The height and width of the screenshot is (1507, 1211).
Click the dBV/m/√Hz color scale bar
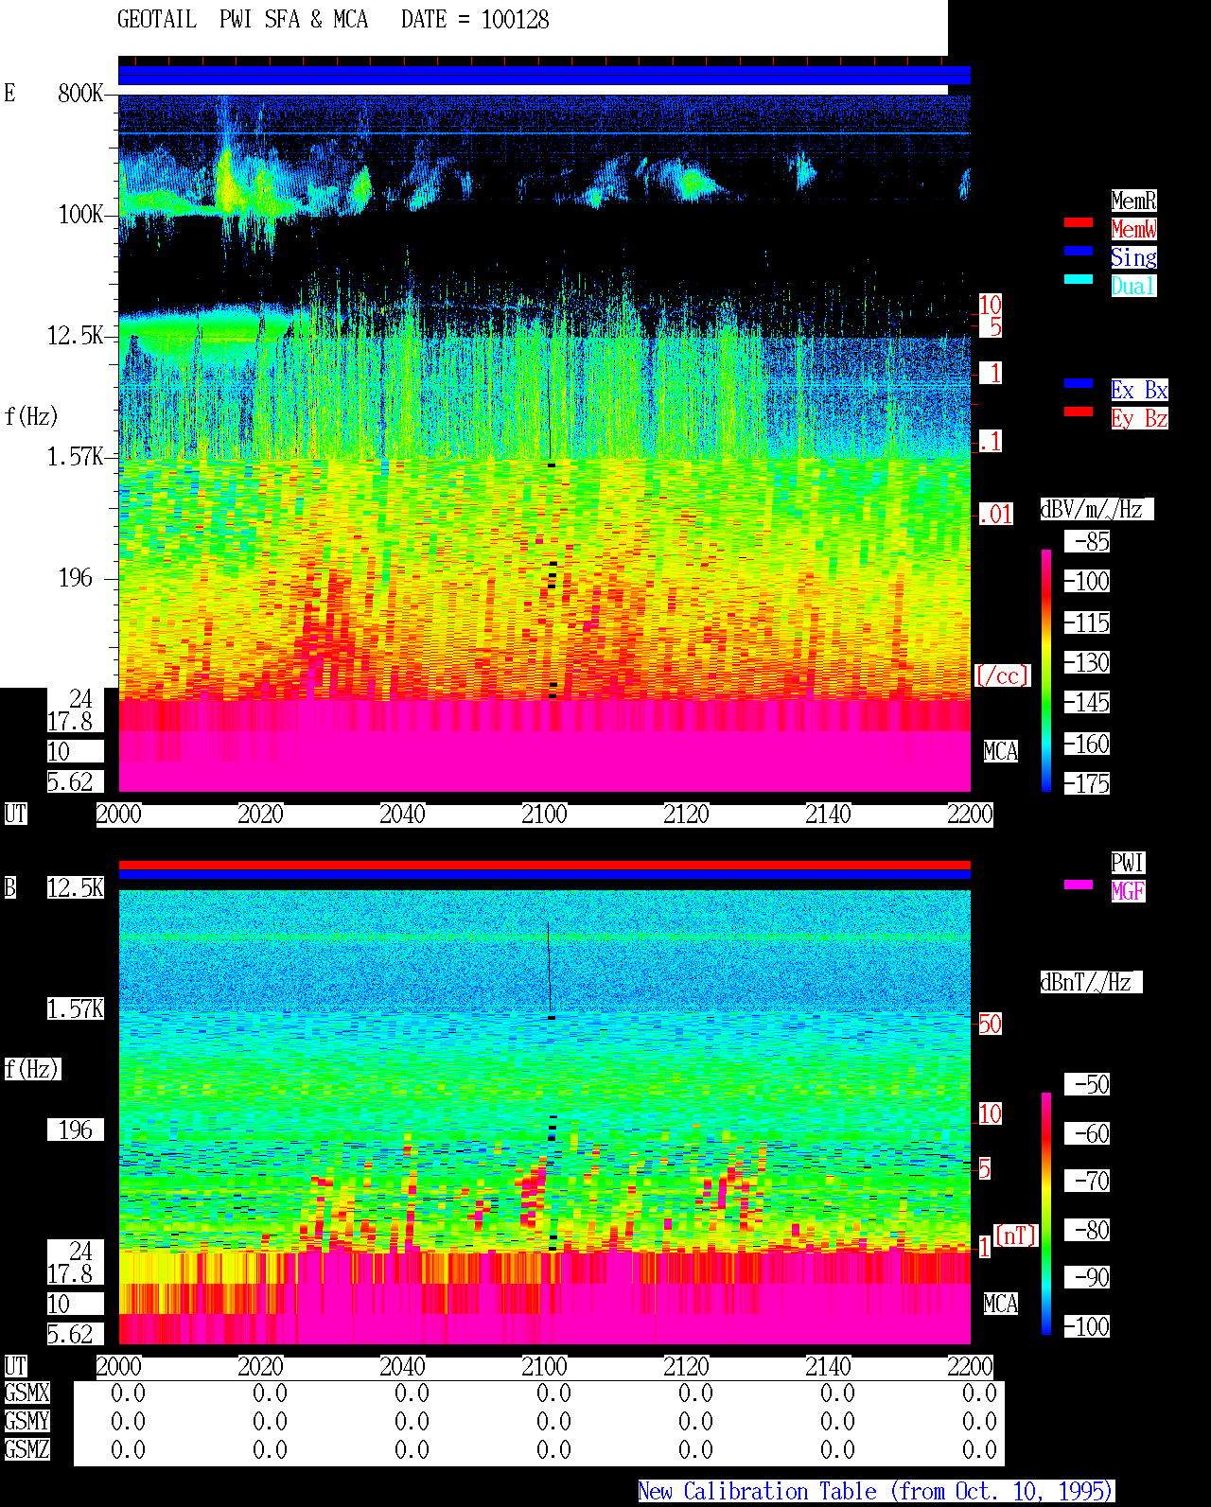coord(1046,670)
